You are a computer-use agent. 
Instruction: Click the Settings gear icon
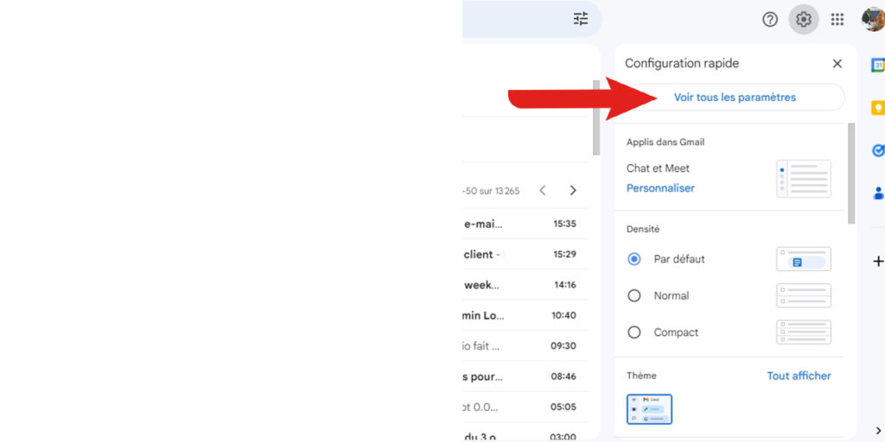[x=804, y=19]
